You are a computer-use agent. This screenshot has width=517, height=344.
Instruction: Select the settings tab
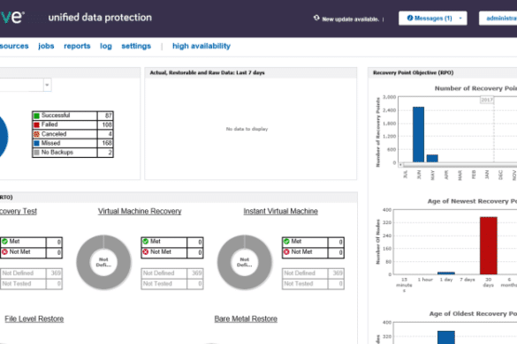[136, 46]
